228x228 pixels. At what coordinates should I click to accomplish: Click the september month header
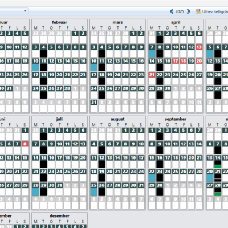(x=176, y=119)
